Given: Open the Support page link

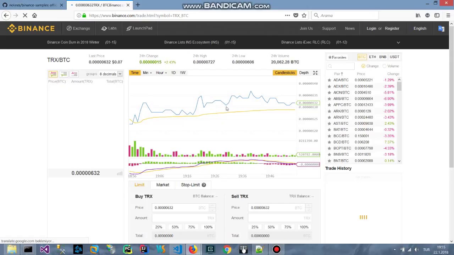Looking at the screenshot, I should (x=329, y=28).
